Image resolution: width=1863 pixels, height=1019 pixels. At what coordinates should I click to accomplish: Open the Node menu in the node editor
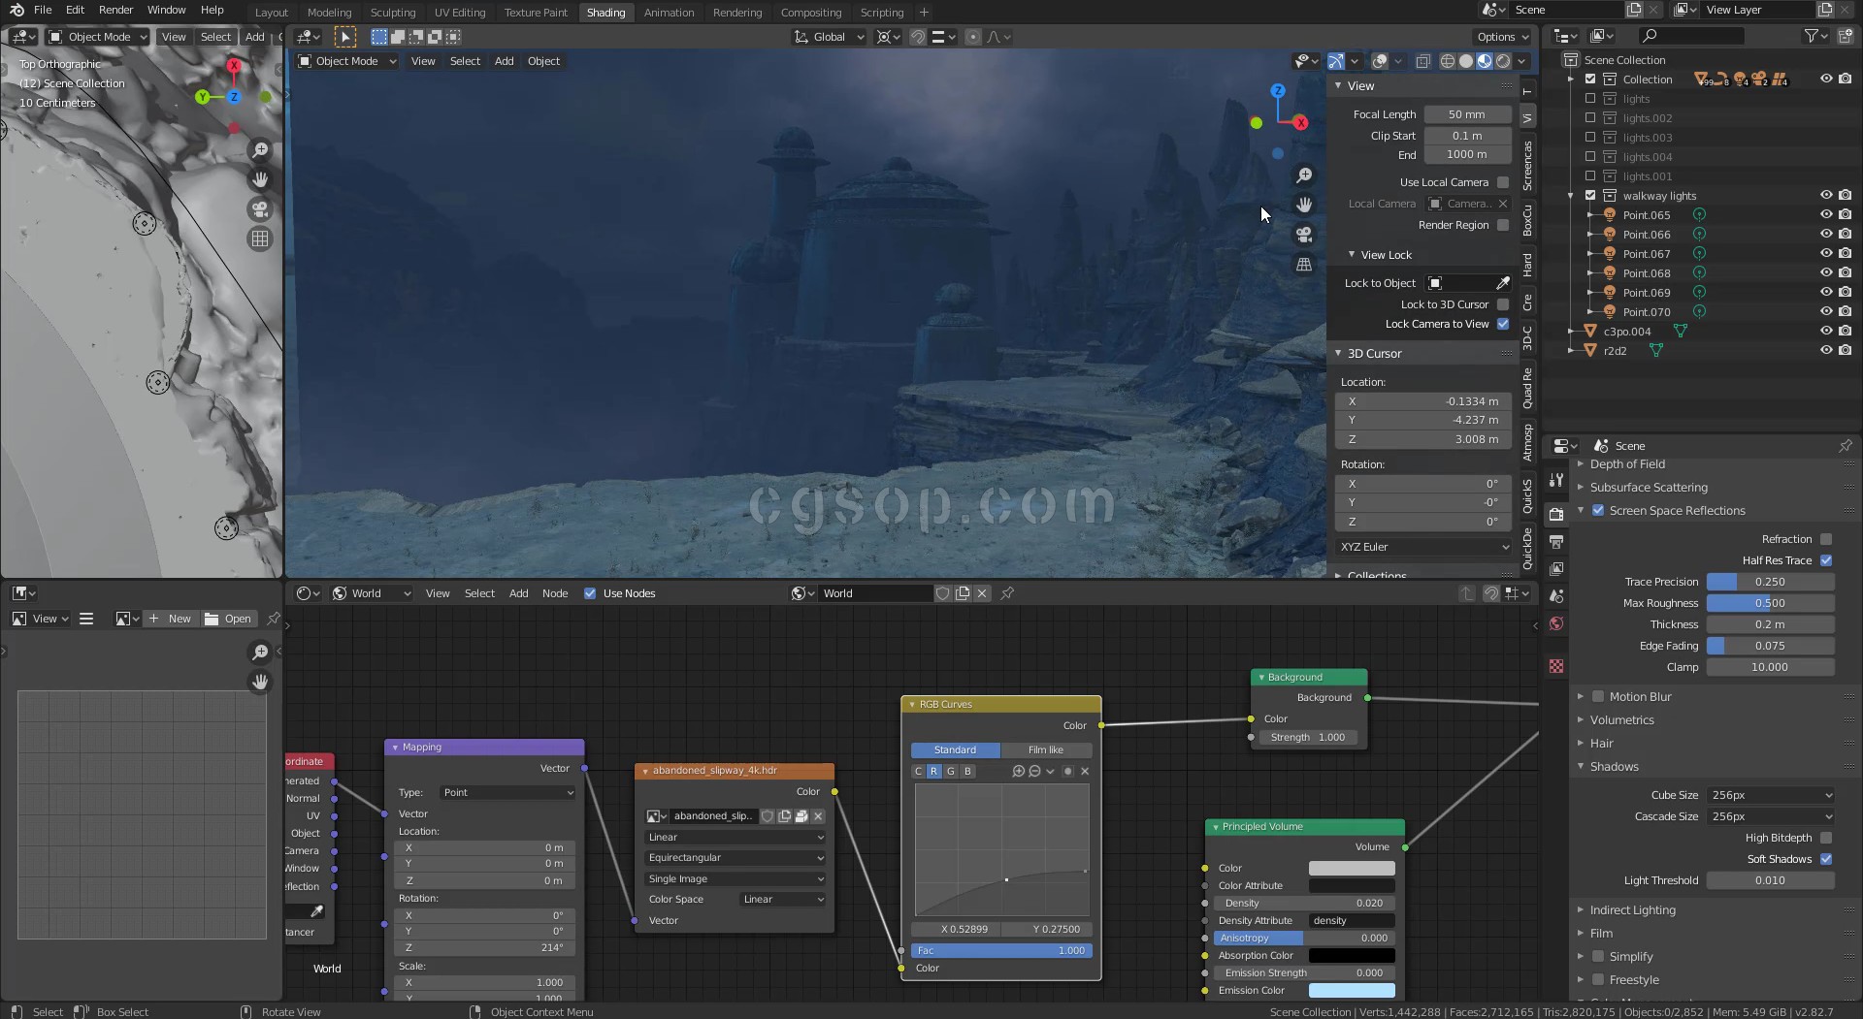pos(555,593)
